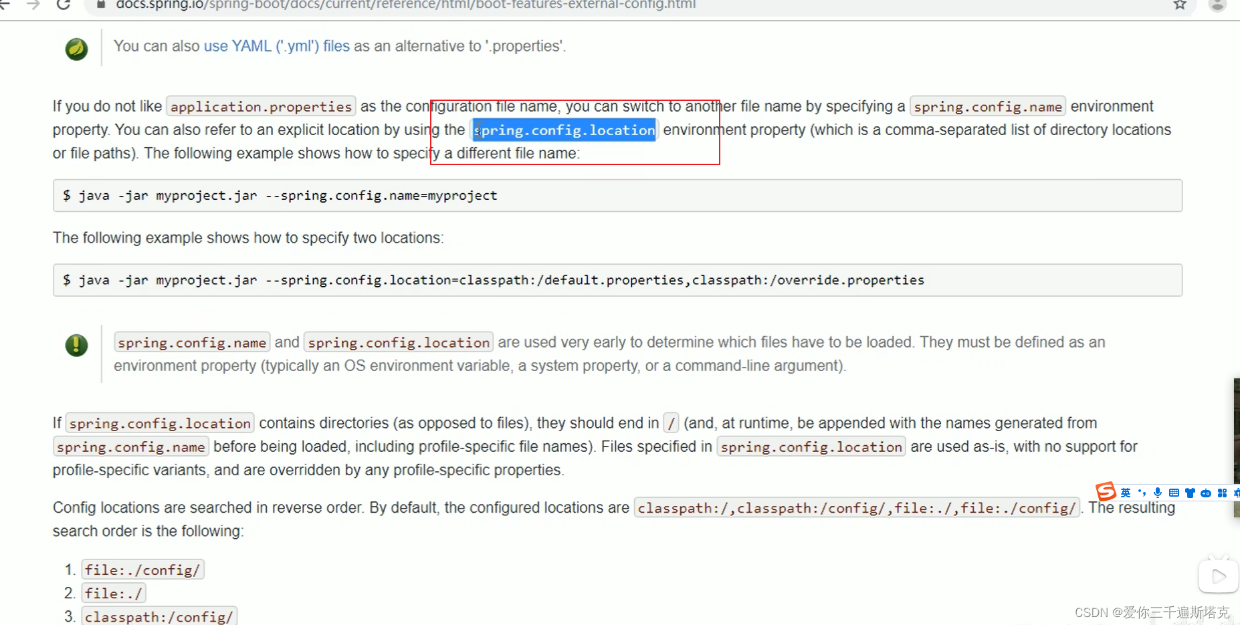This screenshot has height=625, width=1240.
Task: Click the play button at bottom right
Action: [1219, 576]
